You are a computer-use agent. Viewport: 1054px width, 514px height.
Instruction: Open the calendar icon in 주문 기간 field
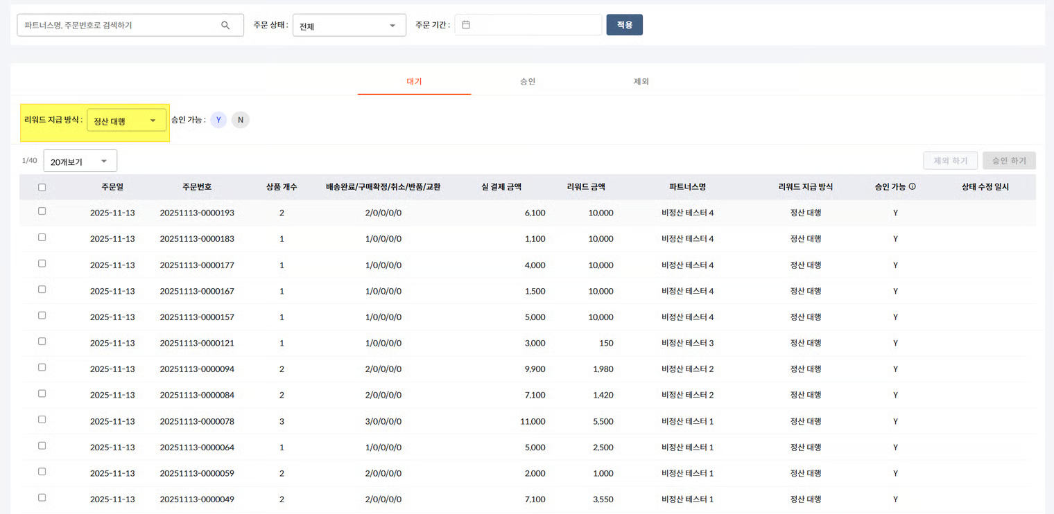tap(466, 25)
